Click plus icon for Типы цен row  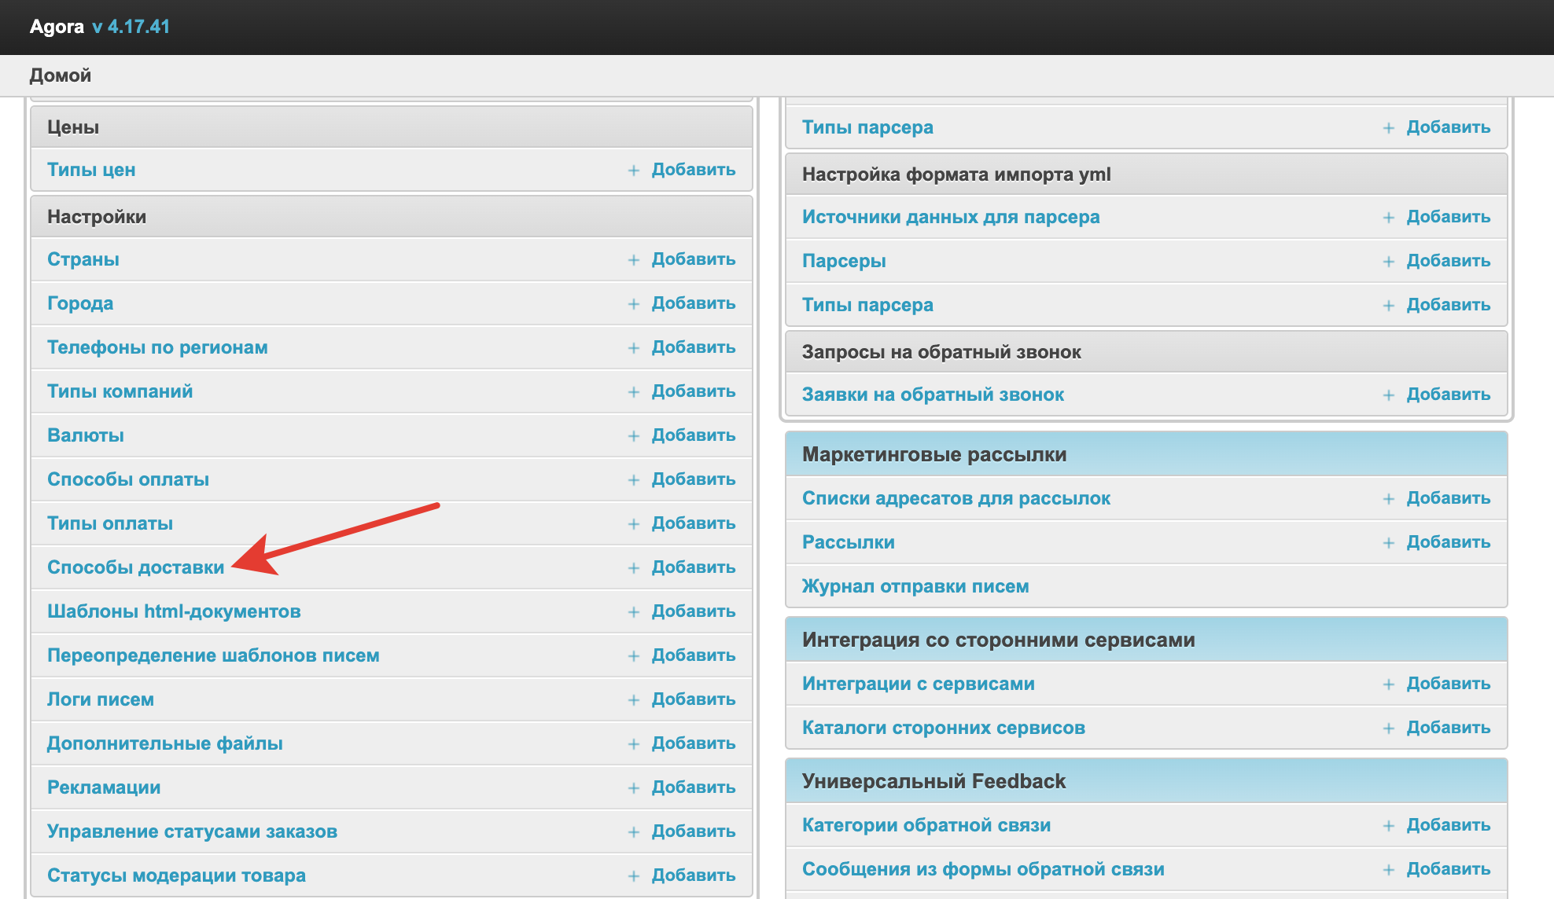(634, 171)
